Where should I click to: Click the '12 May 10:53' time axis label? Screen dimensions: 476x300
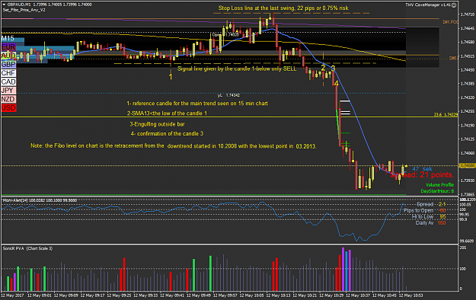point(411,295)
